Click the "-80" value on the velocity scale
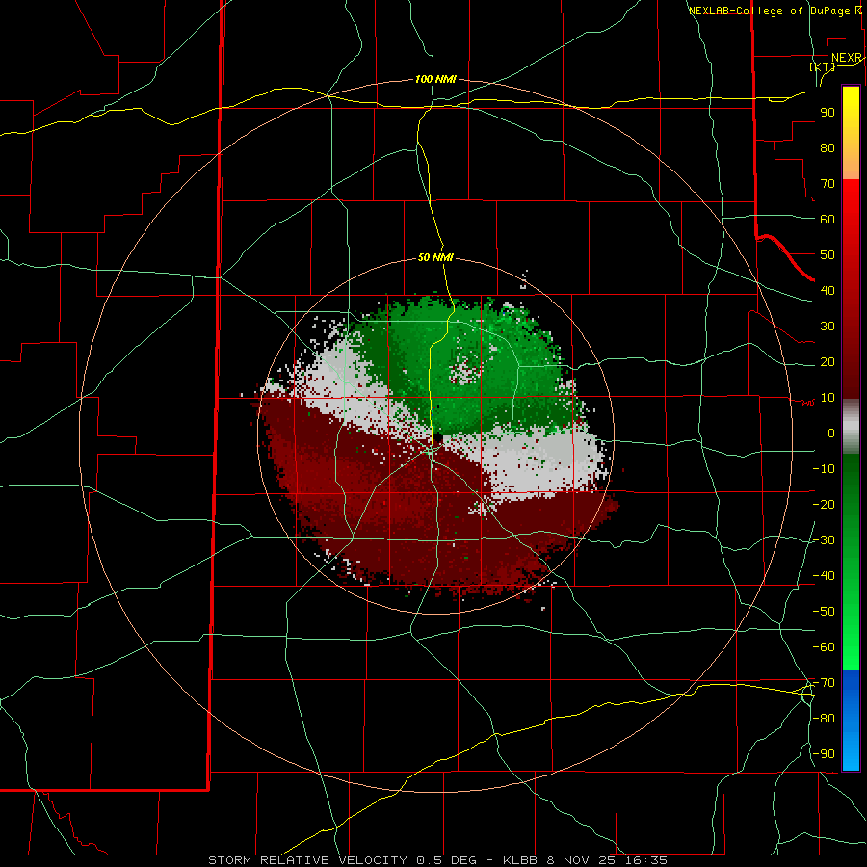This screenshot has height=867, width=867. [x=824, y=719]
